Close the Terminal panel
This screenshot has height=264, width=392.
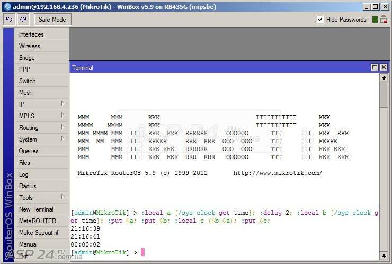coord(383,67)
